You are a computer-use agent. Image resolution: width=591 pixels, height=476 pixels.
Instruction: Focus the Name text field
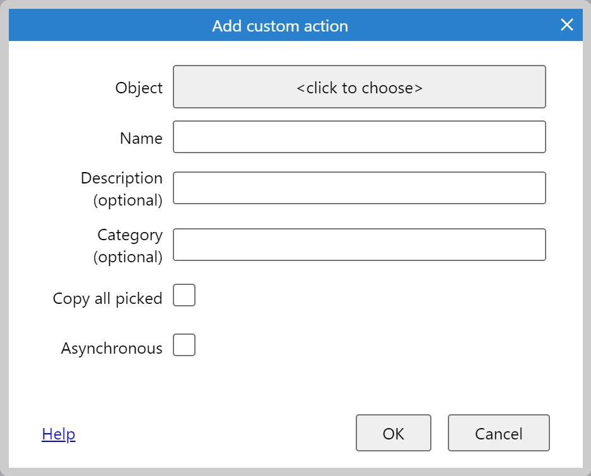(x=359, y=137)
